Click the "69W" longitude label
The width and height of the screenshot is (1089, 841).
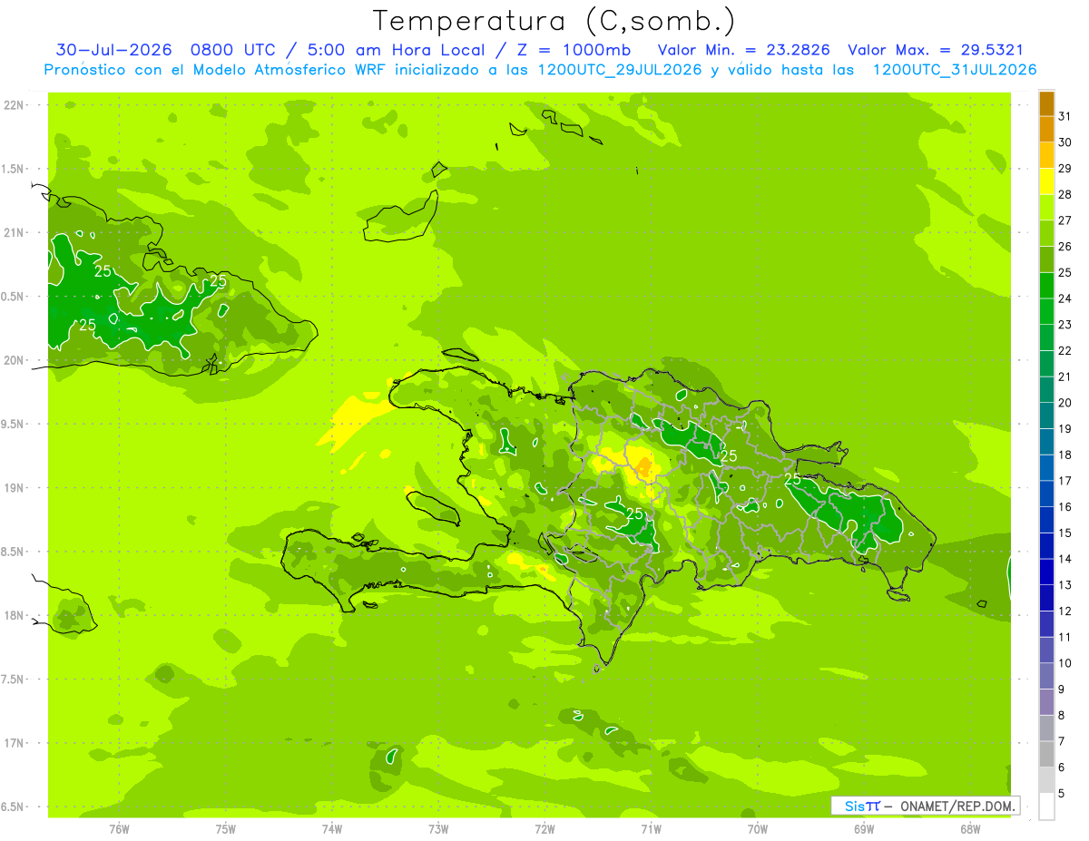863,829
